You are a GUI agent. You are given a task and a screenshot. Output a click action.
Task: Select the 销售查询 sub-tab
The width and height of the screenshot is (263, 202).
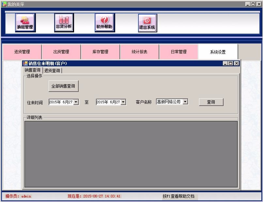pyautogui.click(x=33, y=70)
